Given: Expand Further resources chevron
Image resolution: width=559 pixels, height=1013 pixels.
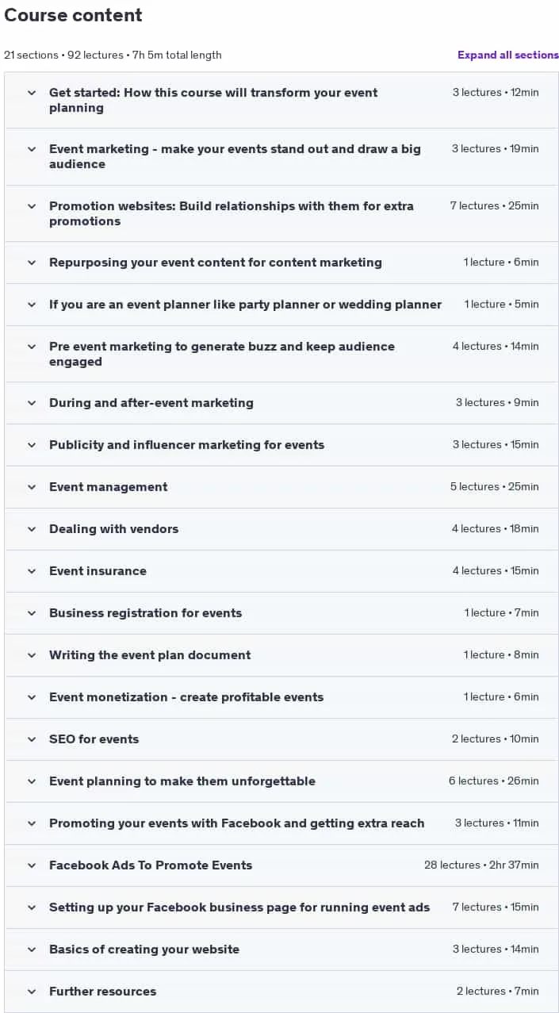Looking at the screenshot, I should point(32,992).
